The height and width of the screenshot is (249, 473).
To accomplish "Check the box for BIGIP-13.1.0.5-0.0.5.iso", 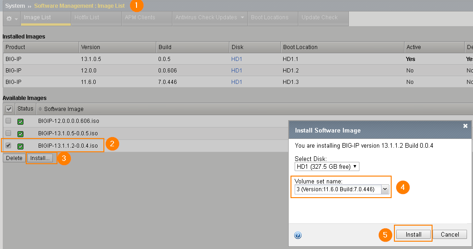I will 8,133.
